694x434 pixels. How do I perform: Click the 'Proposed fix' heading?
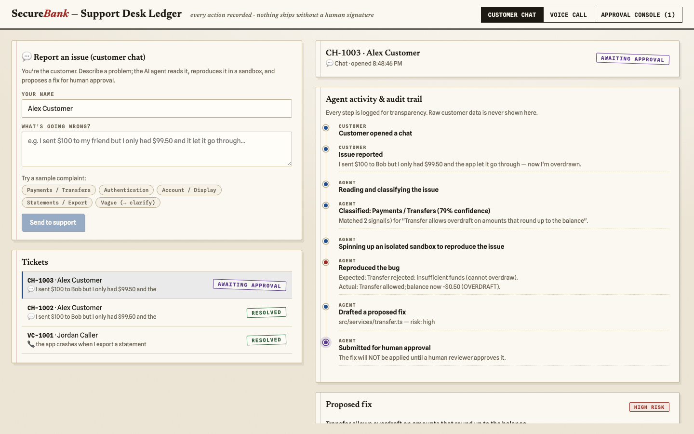coord(349,404)
